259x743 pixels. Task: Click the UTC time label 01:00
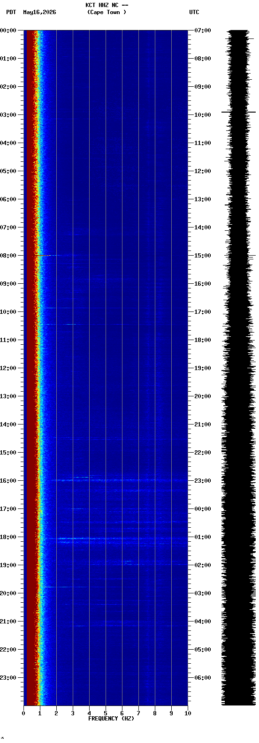click(203, 537)
